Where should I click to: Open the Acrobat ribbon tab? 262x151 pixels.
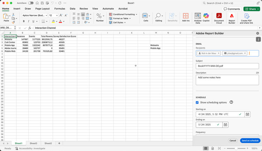pos(123,9)
